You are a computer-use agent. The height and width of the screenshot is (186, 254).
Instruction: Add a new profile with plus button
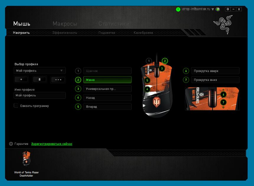point(21,79)
